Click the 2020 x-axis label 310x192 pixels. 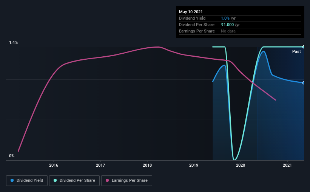241,165
